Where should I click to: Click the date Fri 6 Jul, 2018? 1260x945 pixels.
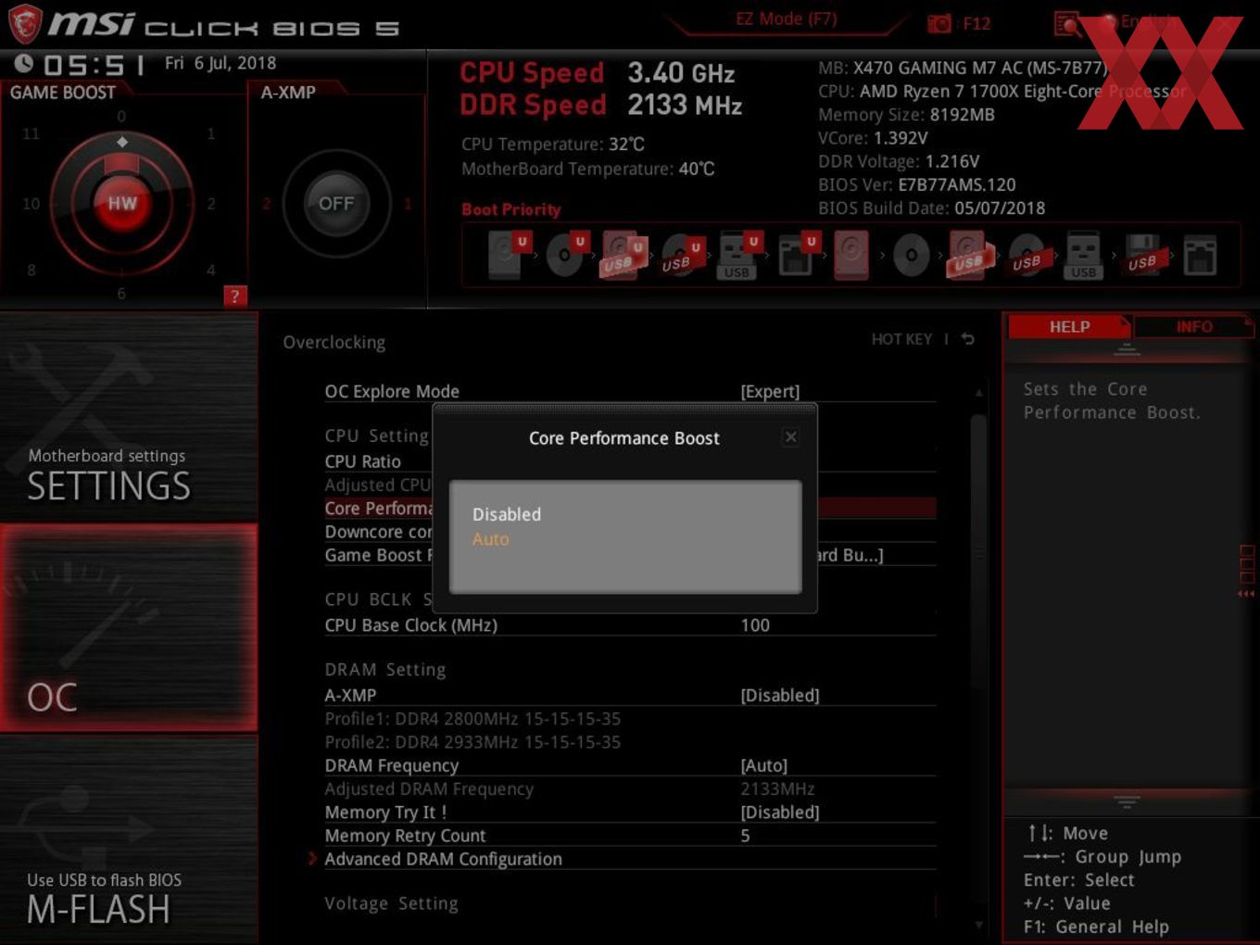220,63
